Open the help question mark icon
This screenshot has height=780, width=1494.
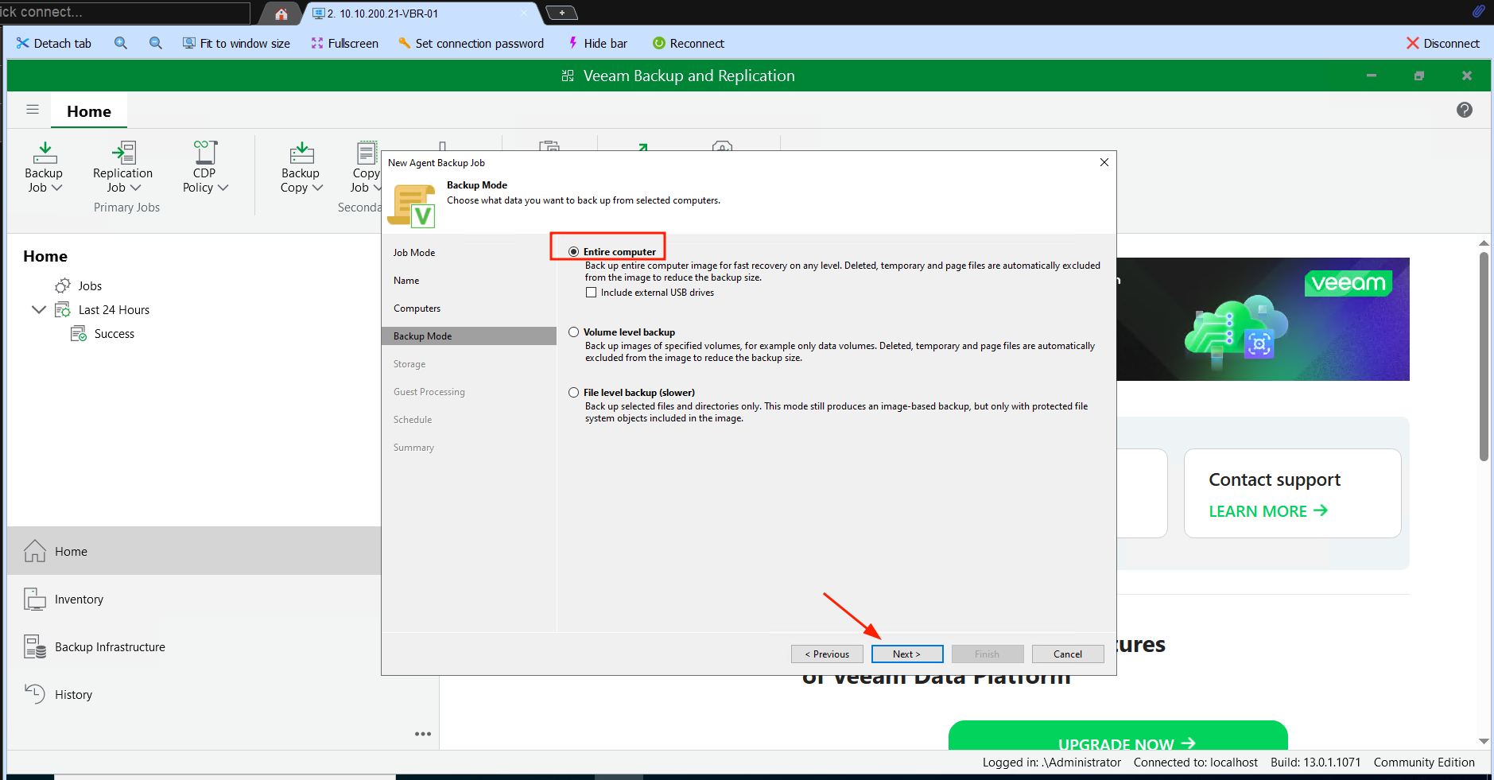1465,110
